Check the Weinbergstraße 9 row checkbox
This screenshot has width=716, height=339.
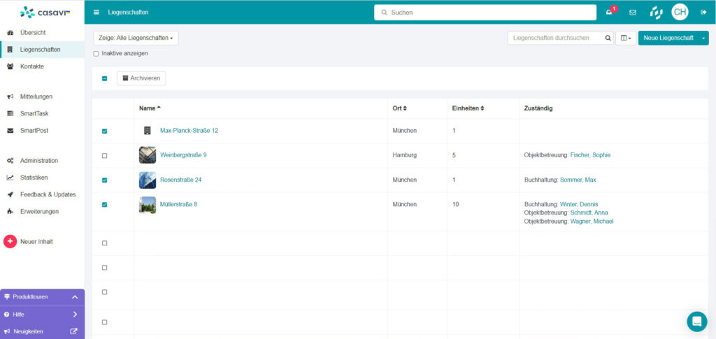pos(105,155)
